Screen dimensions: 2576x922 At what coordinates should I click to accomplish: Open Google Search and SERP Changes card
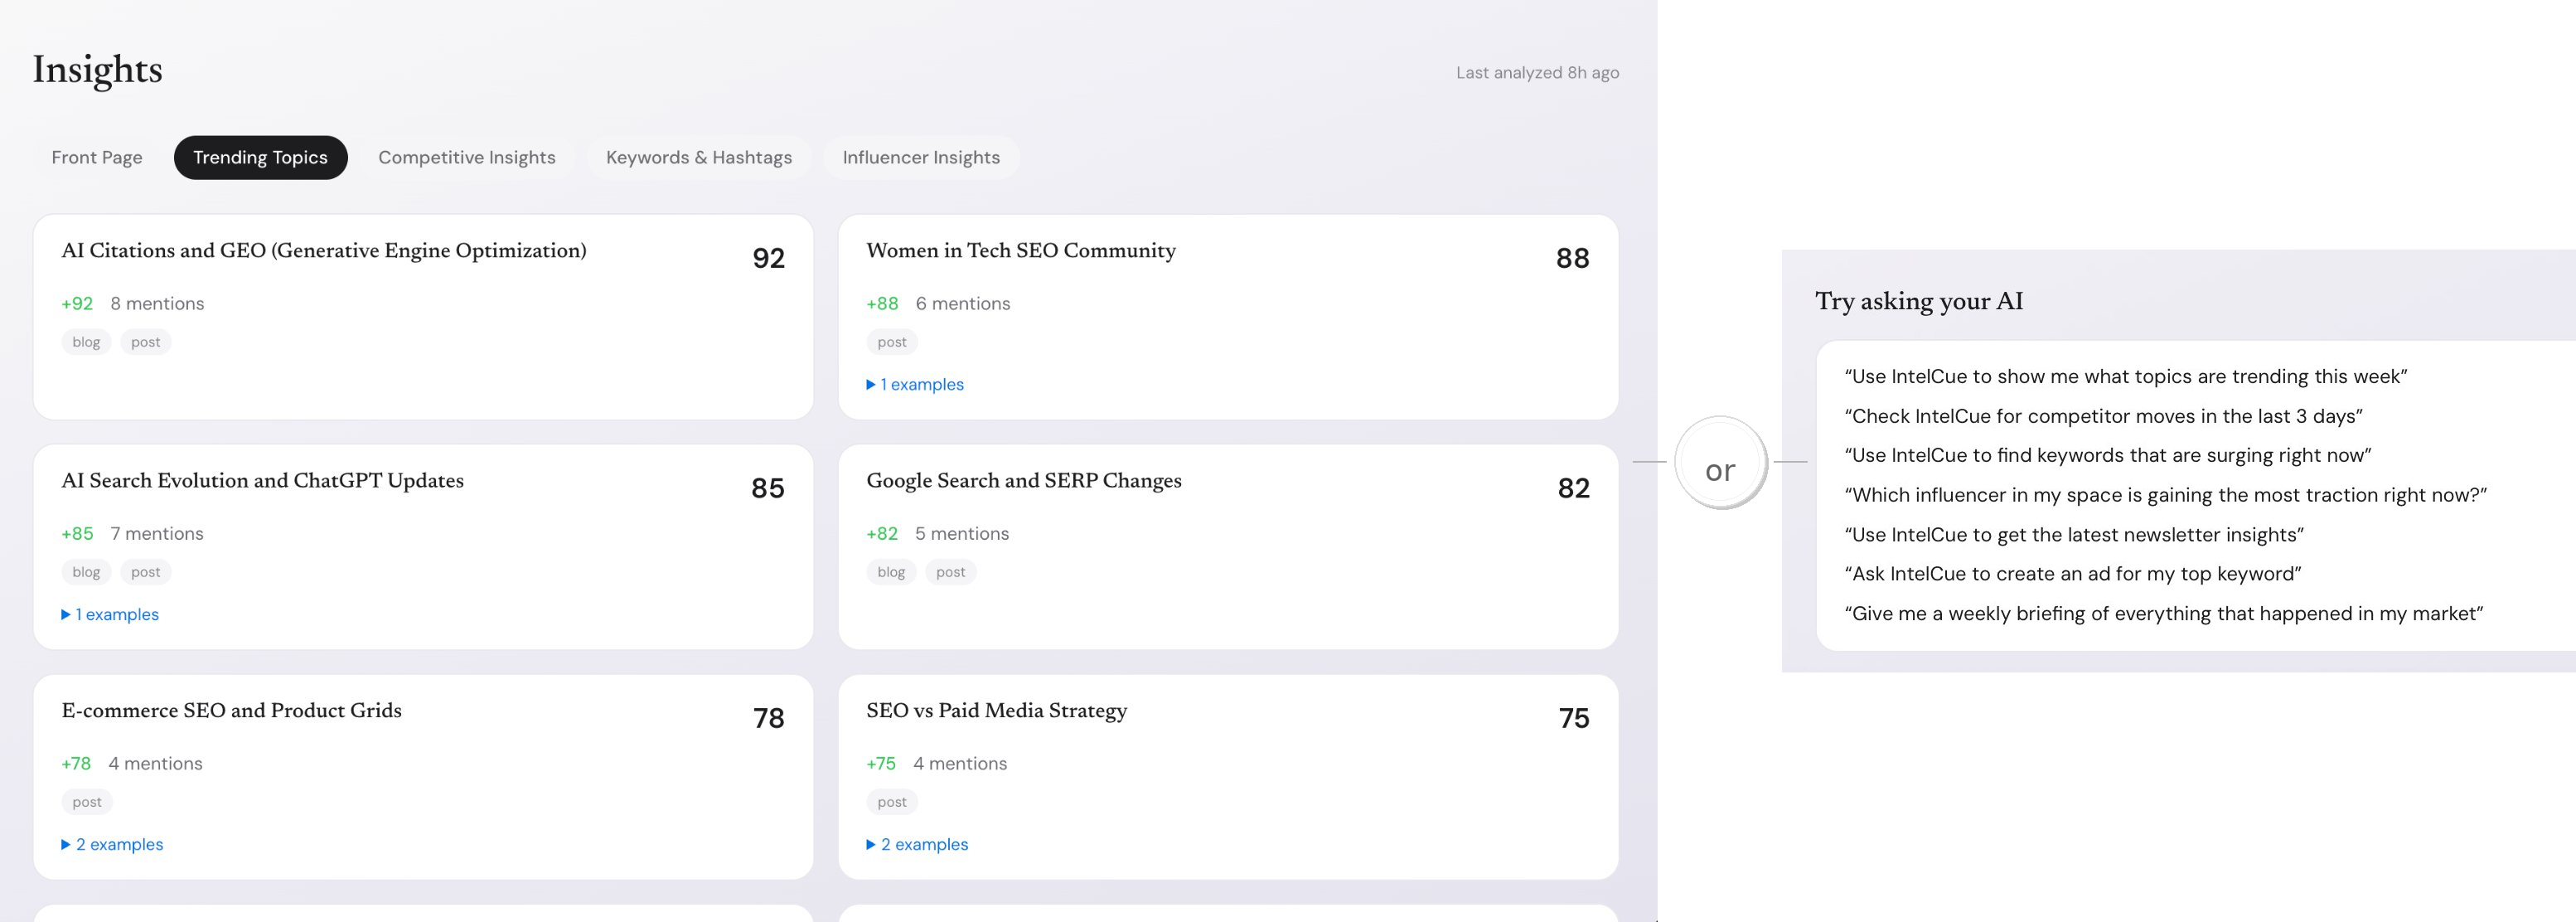tap(1023, 481)
